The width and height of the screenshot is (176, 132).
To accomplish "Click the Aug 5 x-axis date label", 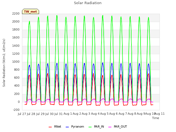I will [105, 114].
